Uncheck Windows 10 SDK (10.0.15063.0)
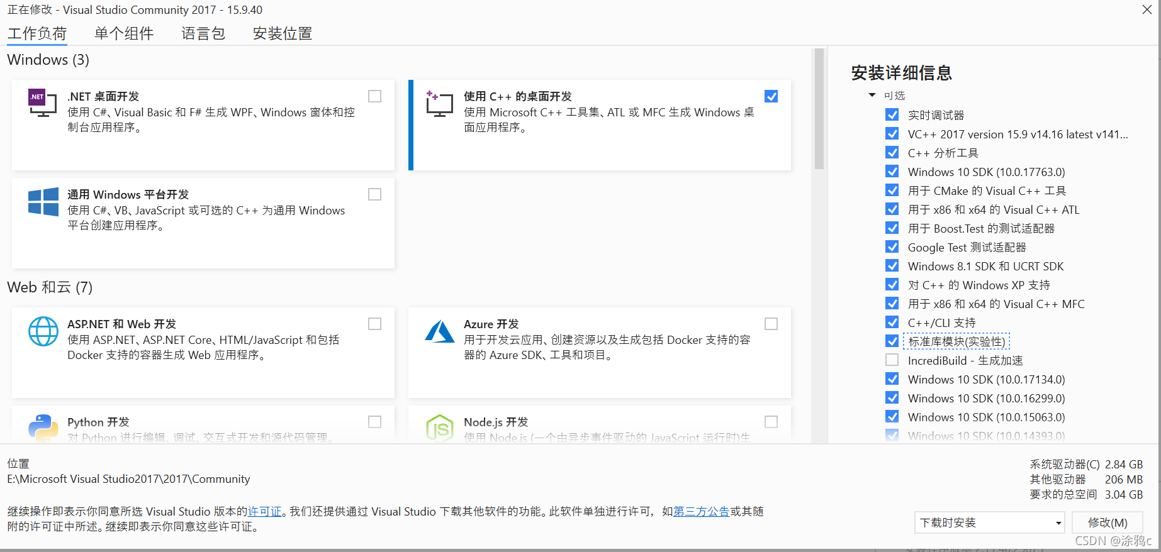Screen dimensions: 1161x552 tap(892, 416)
